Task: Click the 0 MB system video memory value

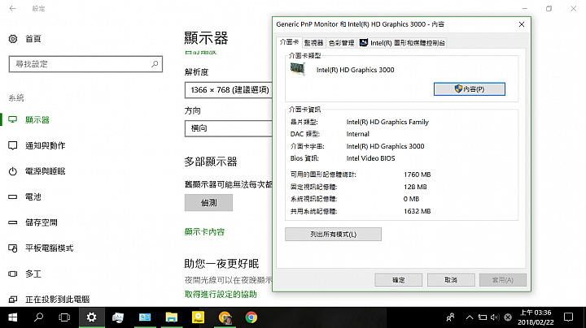Action: coord(411,199)
